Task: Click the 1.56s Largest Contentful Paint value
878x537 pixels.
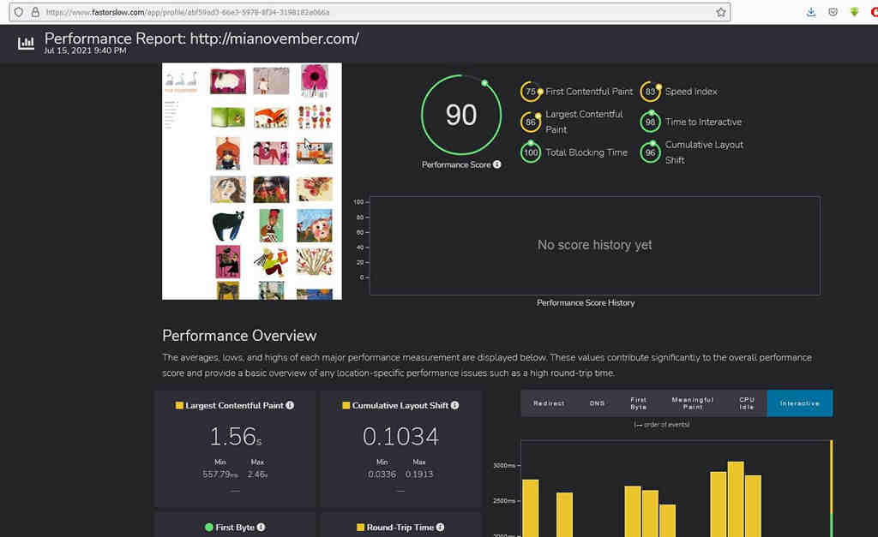Action: point(235,436)
